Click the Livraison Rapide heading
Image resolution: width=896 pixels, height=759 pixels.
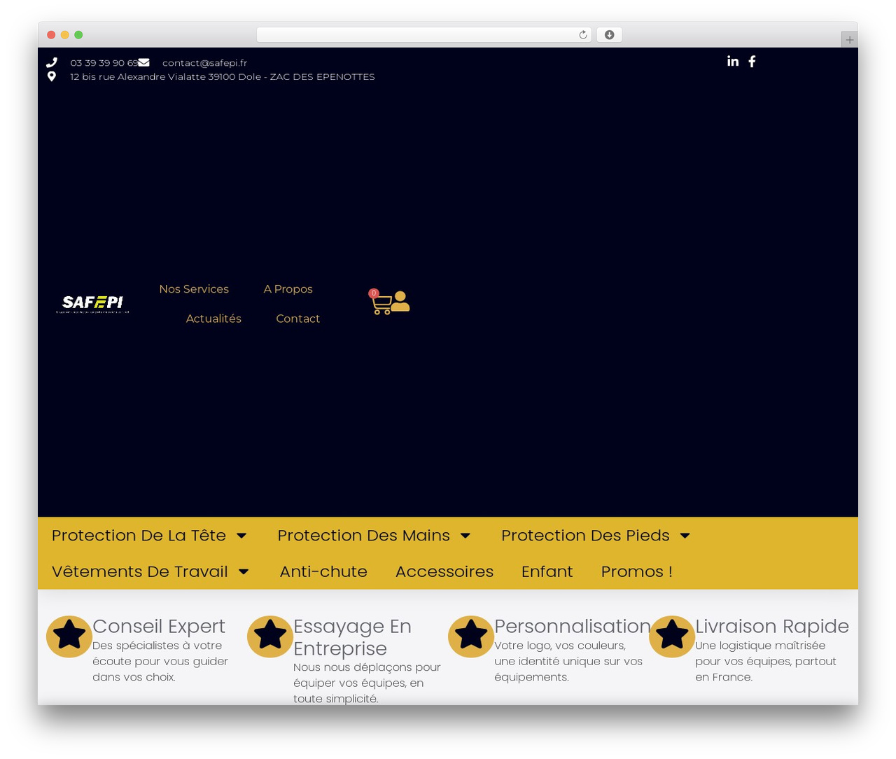point(772,626)
